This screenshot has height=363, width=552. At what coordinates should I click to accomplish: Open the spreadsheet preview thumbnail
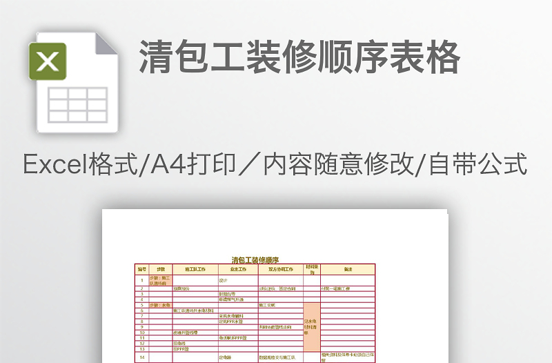275,286
